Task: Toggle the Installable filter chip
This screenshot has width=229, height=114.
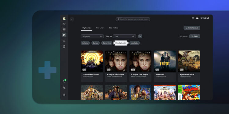Action: (135, 43)
